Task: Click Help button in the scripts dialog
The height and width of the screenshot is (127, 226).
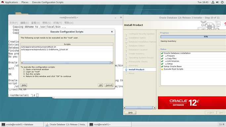Action: coord(24,85)
